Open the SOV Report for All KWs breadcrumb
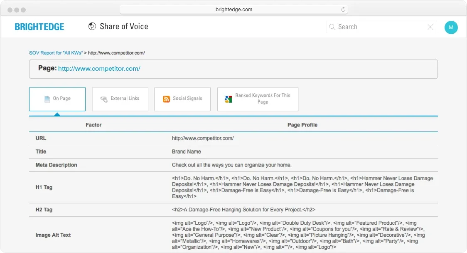 pos(56,53)
